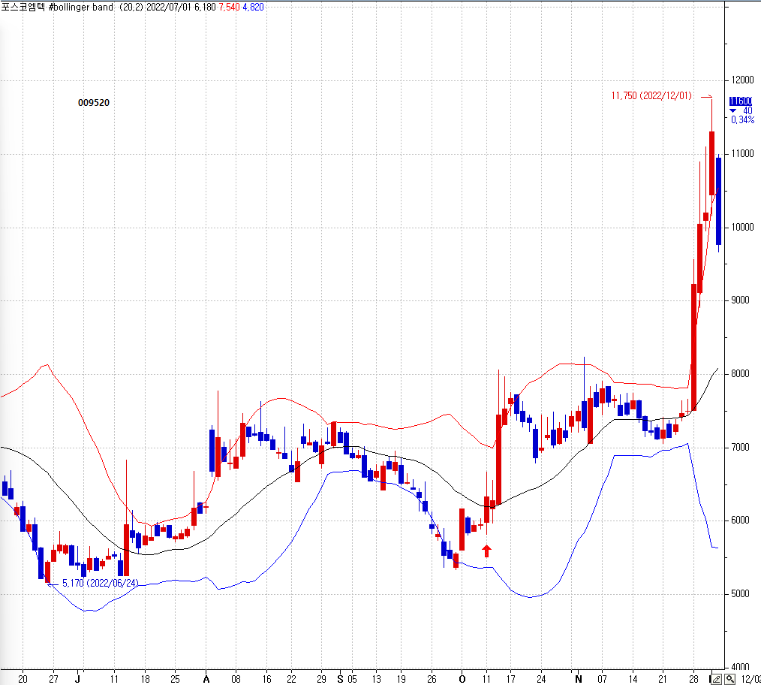Click the J month marker on time axis
Screen dimensions: 761x685
coord(77,679)
